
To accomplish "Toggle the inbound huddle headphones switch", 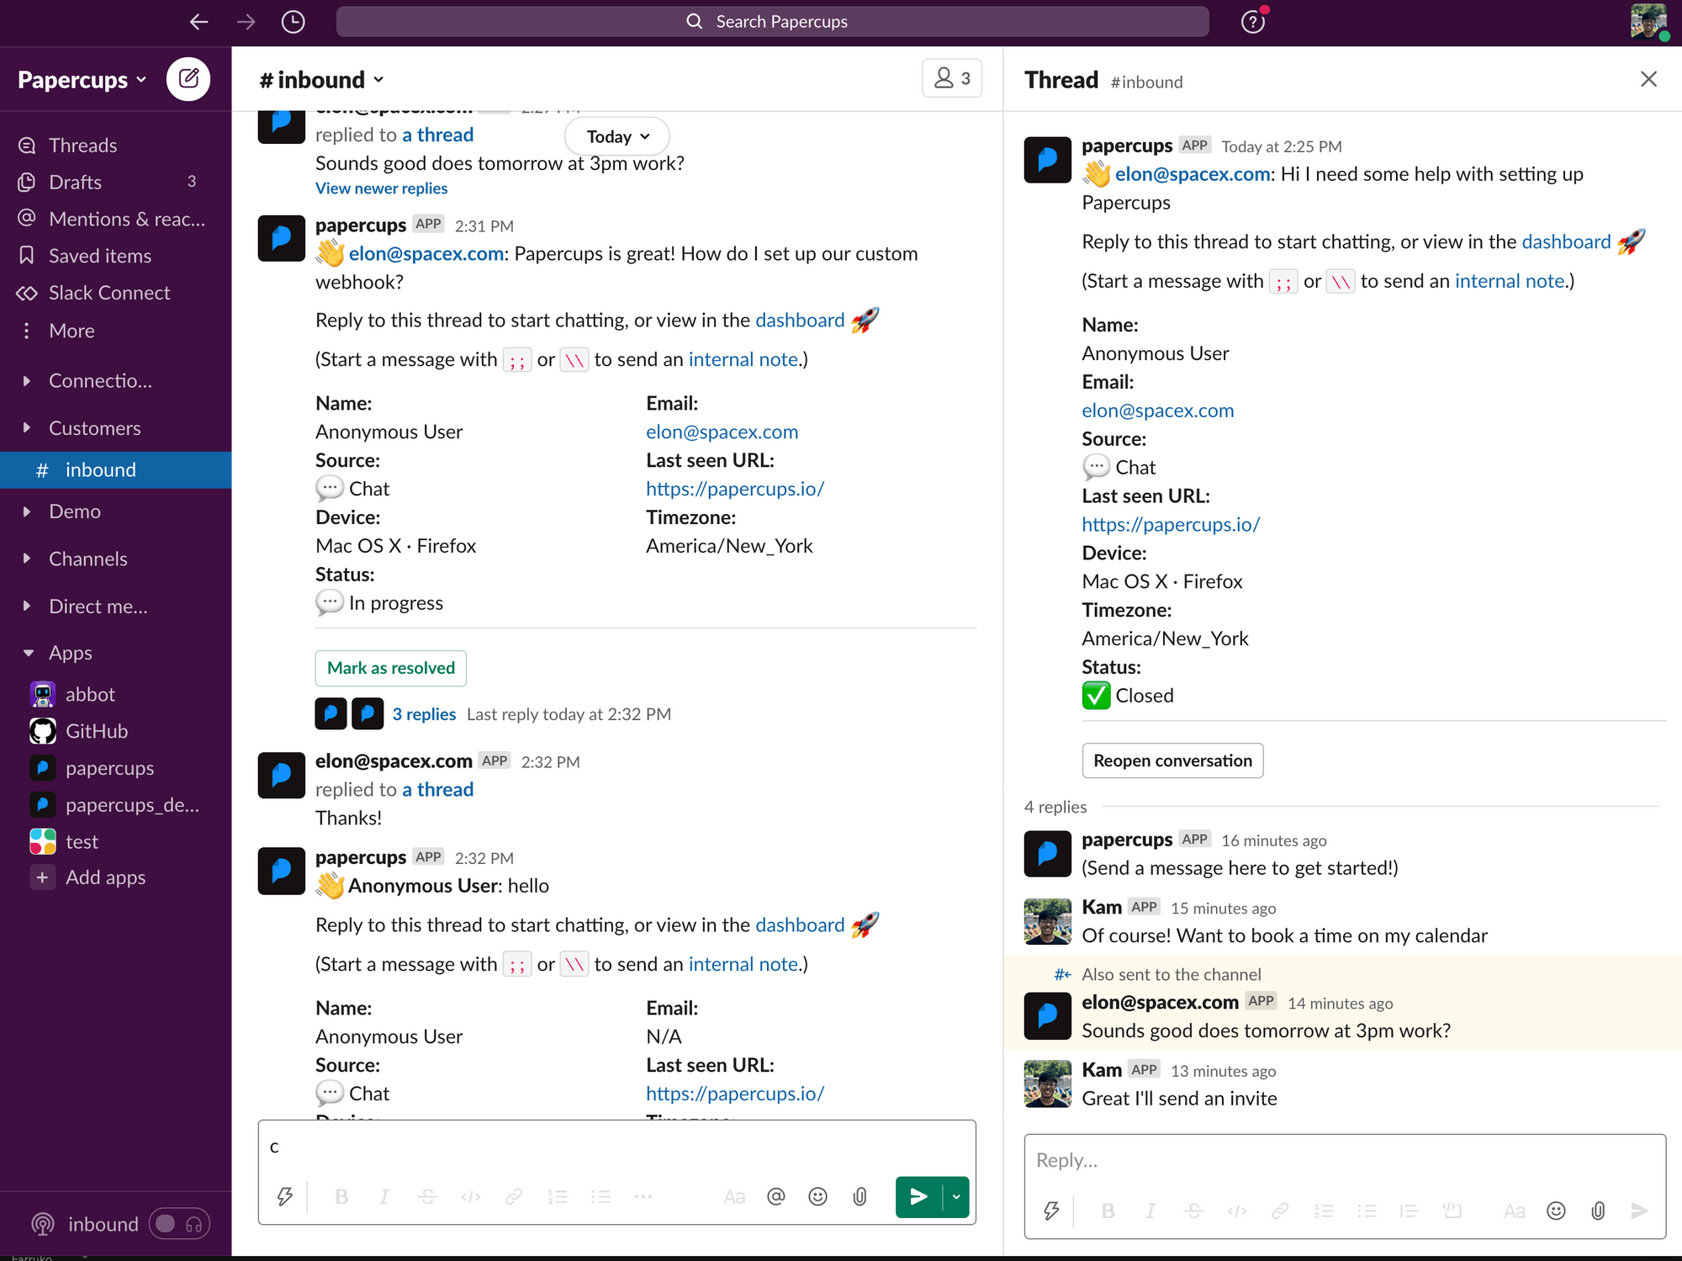I will point(179,1224).
